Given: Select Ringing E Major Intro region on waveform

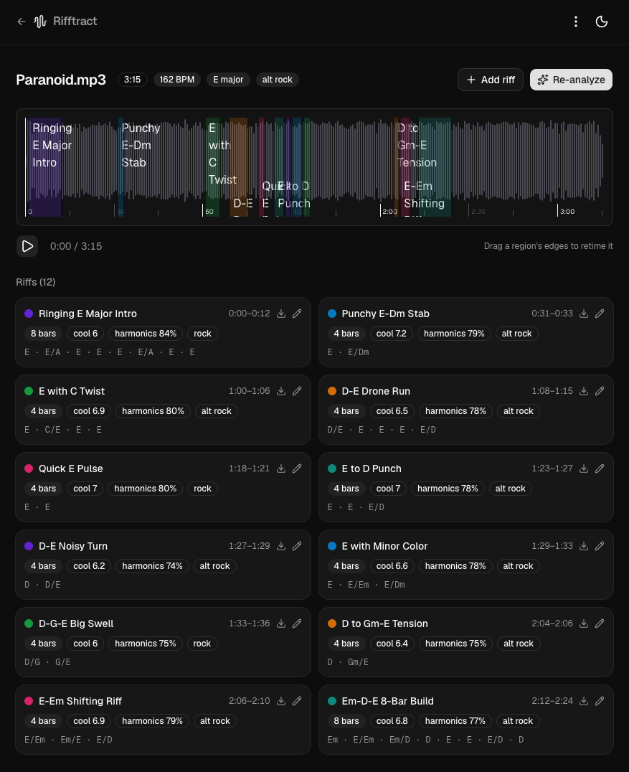Looking at the screenshot, I should point(45,167).
